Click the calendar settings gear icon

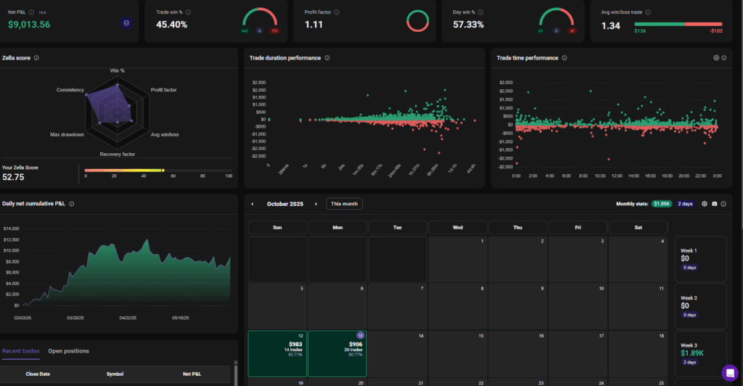point(705,204)
